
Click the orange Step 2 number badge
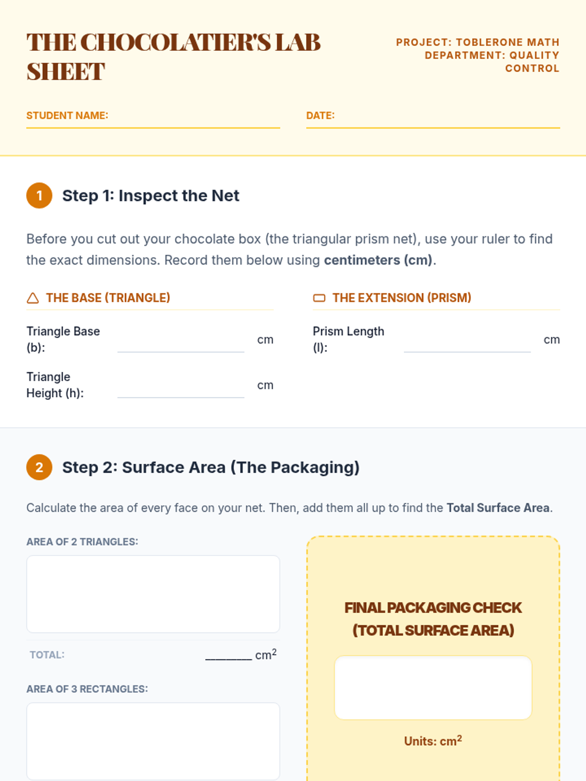coord(39,467)
